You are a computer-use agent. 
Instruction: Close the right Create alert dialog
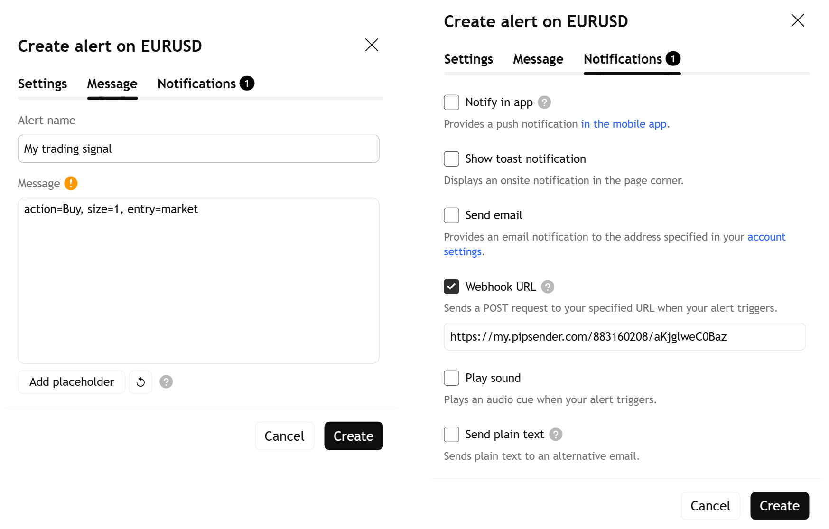click(x=797, y=20)
